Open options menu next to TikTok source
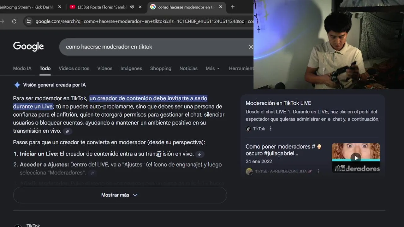Viewport: 404px width, 227px height. pyautogui.click(x=270, y=129)
